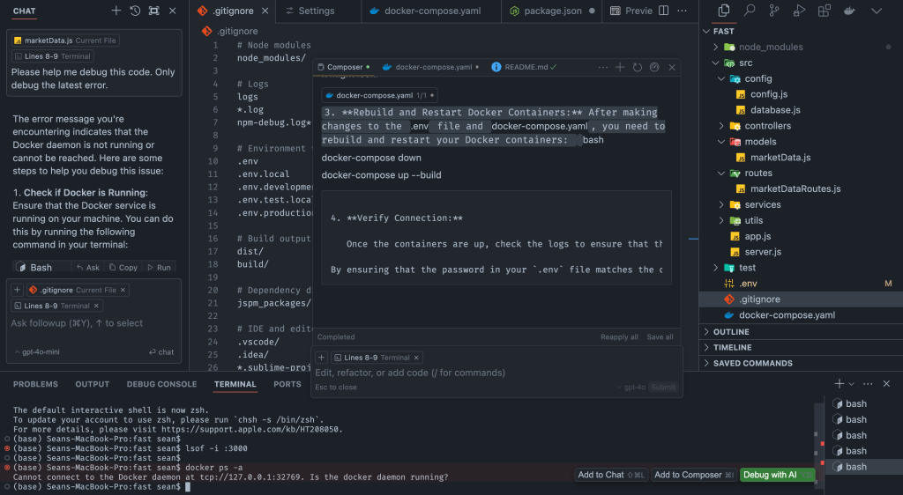
Task: Click Reapply all in Composer
Action: point(619,336)
